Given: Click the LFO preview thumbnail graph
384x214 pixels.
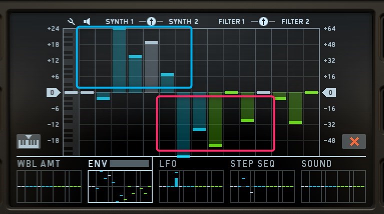Looking at the screenshot, I should click(191, 186).
